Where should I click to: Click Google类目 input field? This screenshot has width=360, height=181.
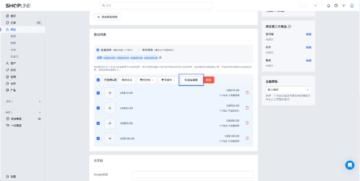click(x=192, y=174)
